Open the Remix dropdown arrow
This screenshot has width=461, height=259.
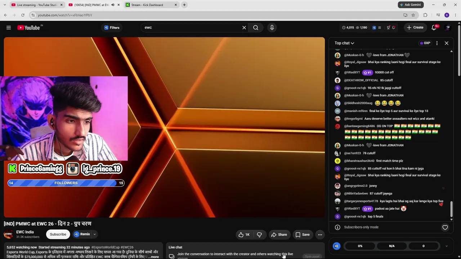point(94,235)
